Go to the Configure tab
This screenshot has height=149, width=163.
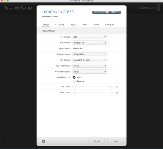pos(110,24)
